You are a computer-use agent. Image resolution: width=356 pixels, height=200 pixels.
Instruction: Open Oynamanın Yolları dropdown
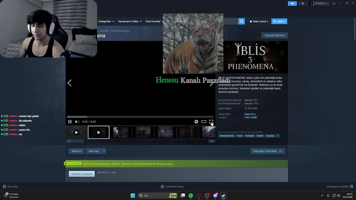click(130, 21)
